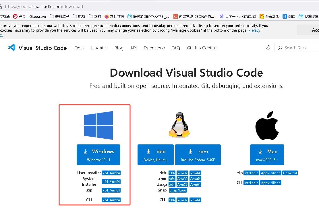Select User Installer x64 for Windows

pos(105,173)
